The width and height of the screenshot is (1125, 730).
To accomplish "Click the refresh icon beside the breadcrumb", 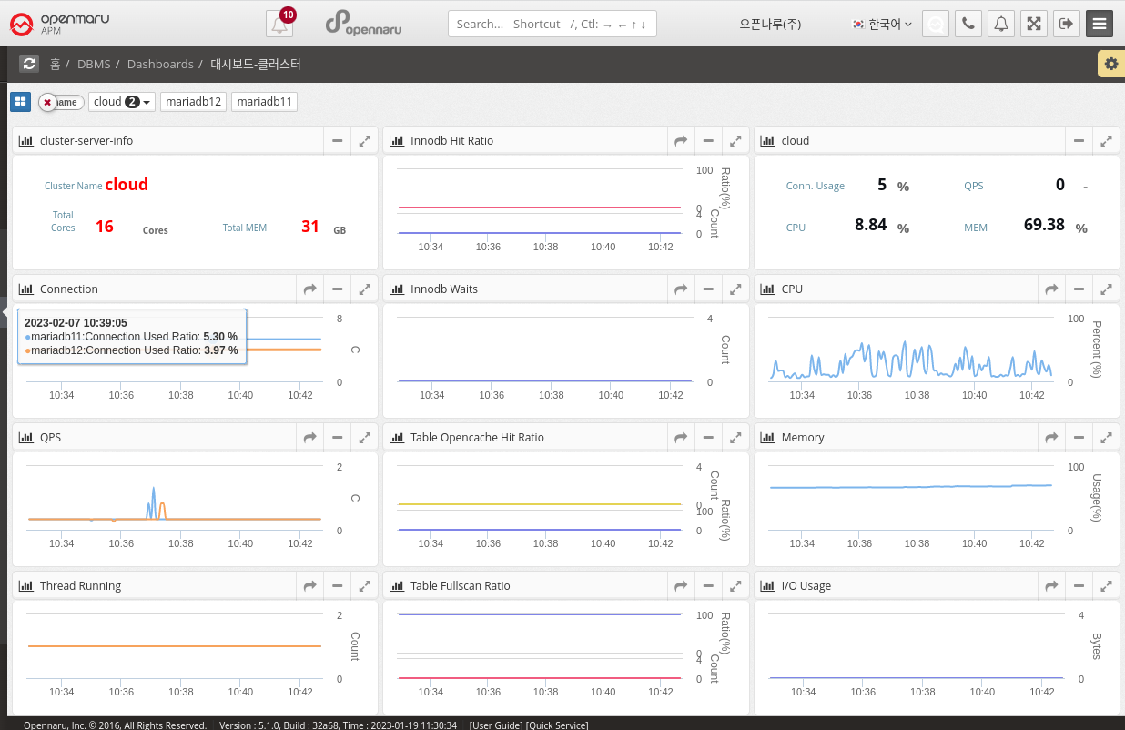I will click(x=29, y=64).
